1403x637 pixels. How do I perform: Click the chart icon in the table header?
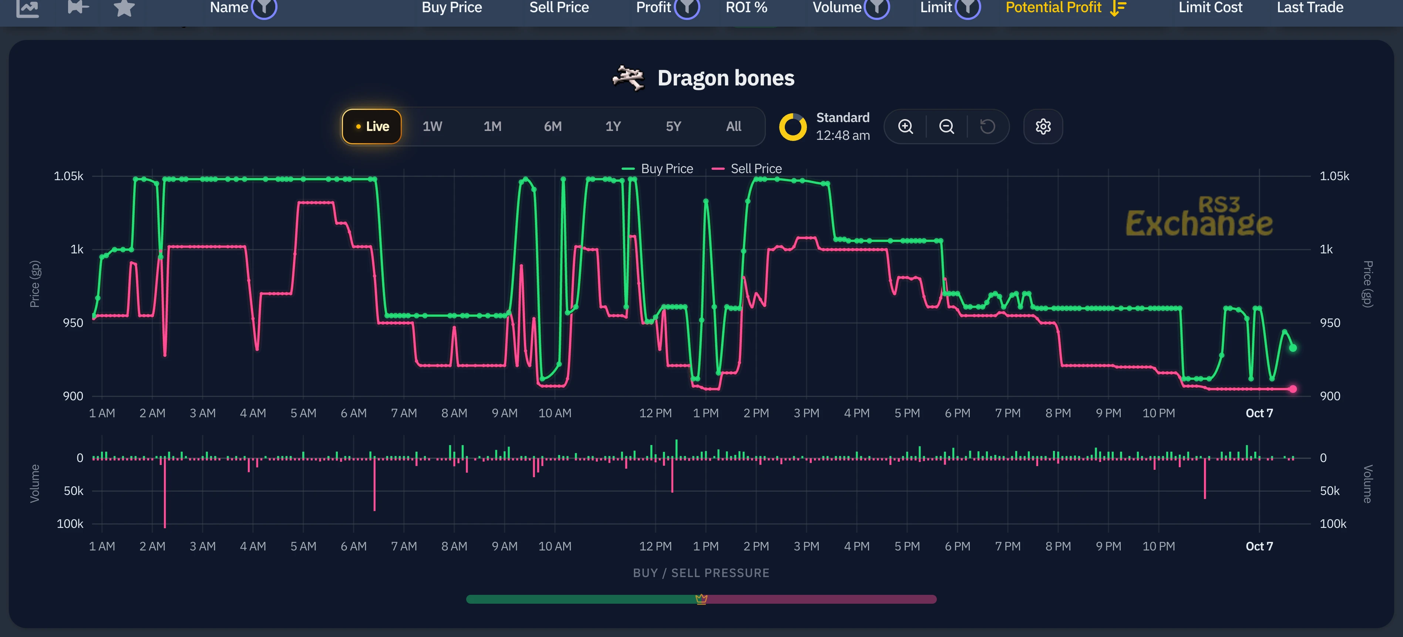click(x=28, y=8)
